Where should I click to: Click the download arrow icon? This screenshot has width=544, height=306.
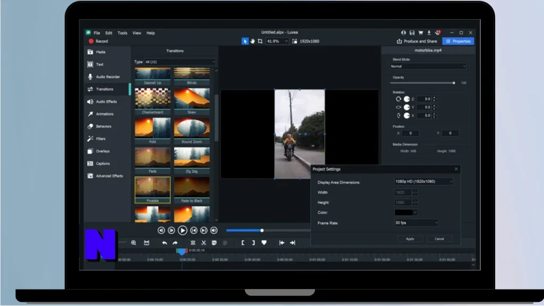coord(429,32)
